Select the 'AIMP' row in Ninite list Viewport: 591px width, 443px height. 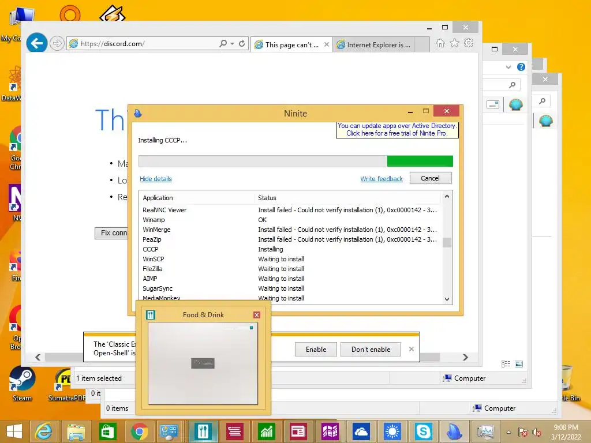[x=290, y=279]
